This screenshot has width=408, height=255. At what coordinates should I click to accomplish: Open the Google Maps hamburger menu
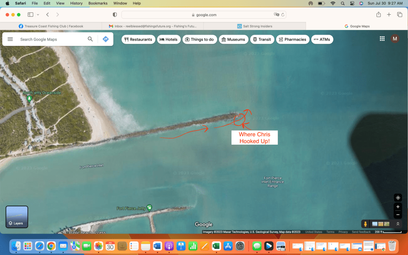click(x=10, y=39)
